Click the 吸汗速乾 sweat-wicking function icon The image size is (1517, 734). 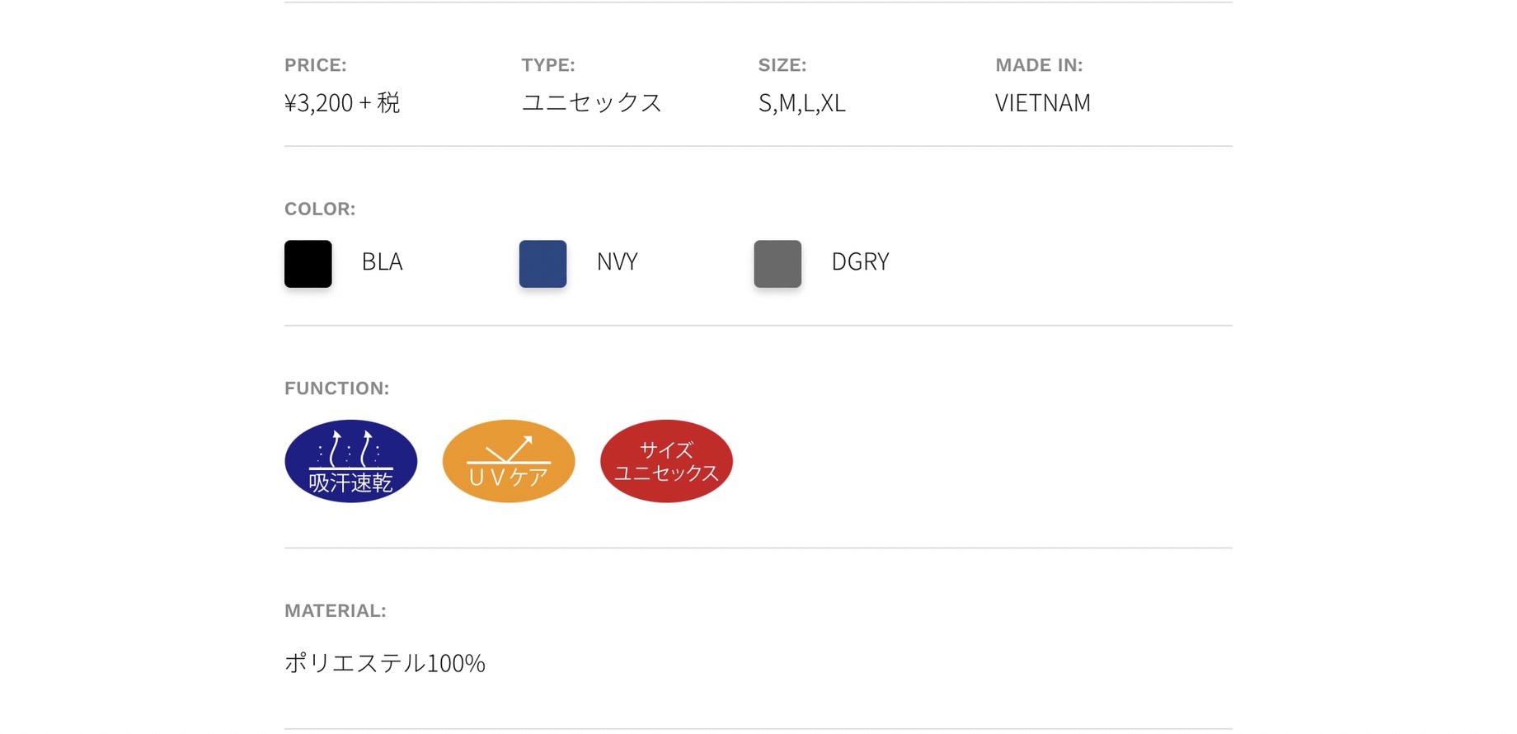[350, 461]
